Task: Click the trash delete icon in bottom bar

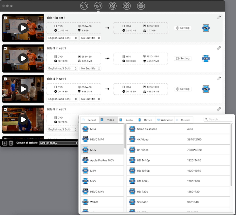Action: [11, 143]
